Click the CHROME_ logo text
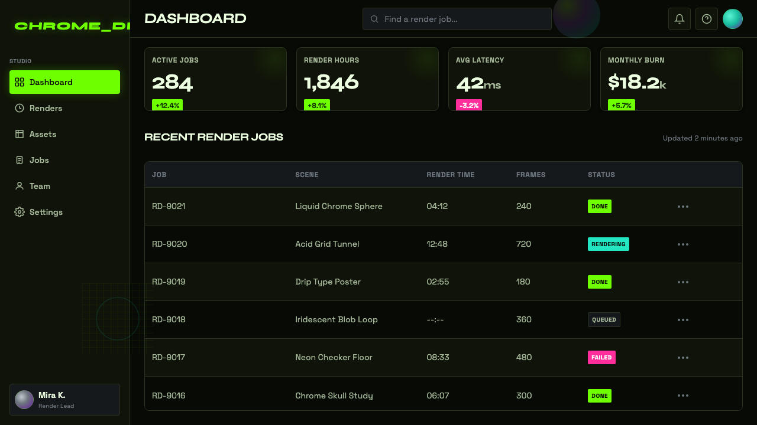Image resolution: width=757 pixels, height=425 pixels. (x=72, y=26)
